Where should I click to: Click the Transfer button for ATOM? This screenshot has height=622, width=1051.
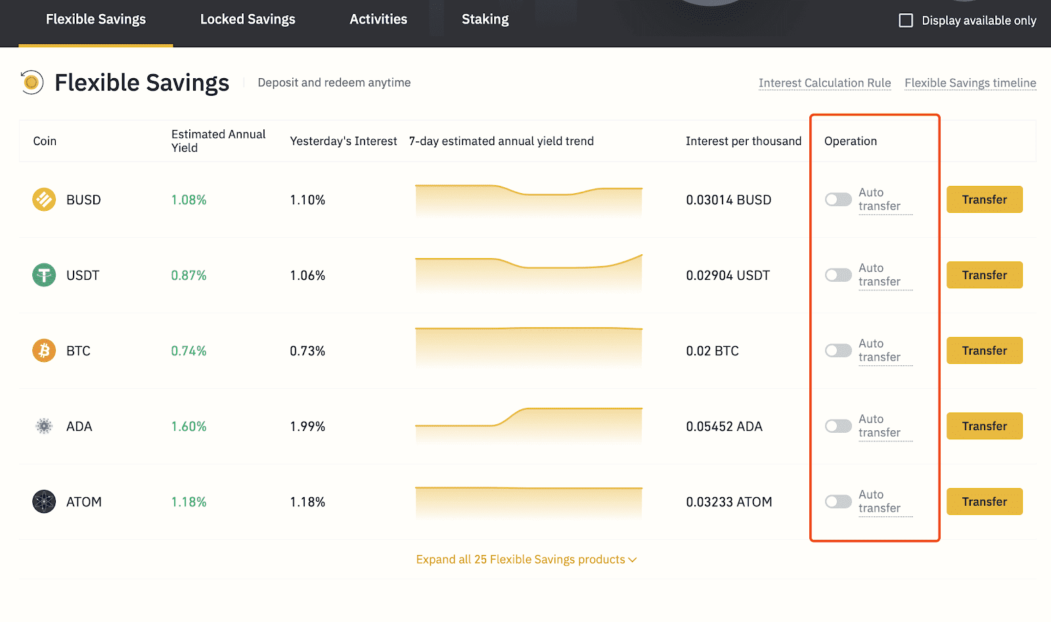pyautogui.click(x=984, y=502)
